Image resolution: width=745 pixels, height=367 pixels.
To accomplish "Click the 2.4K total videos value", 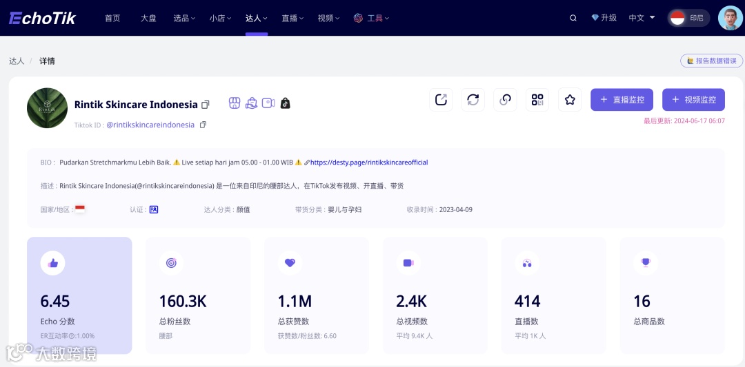I will click(x=411, y=302).
